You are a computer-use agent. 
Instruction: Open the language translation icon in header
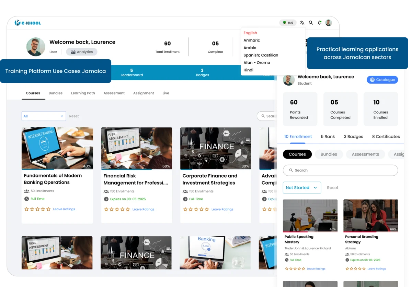tap(302, 23)
